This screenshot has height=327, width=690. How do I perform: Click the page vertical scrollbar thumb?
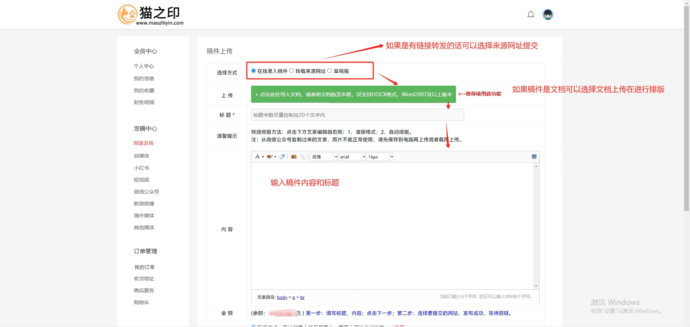tap(686, 109)
